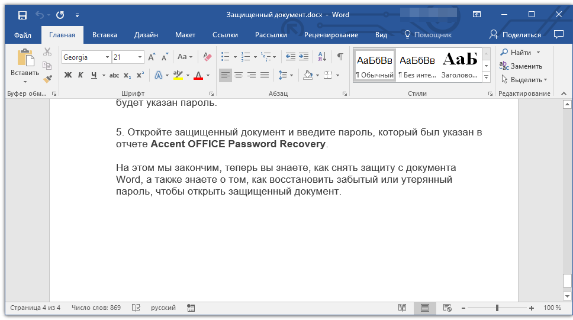The image size is (573, 320).
Task: Click the Sort A-Z icon
Action: (x=322, y=57)
